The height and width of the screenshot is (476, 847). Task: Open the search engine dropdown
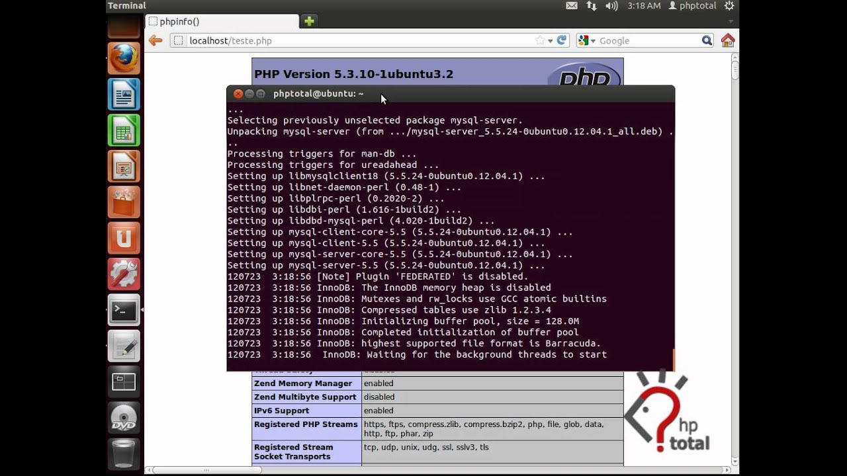pos(586,40)
